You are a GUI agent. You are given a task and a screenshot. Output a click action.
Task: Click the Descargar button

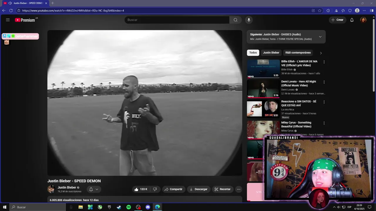(x=199, y=189)
